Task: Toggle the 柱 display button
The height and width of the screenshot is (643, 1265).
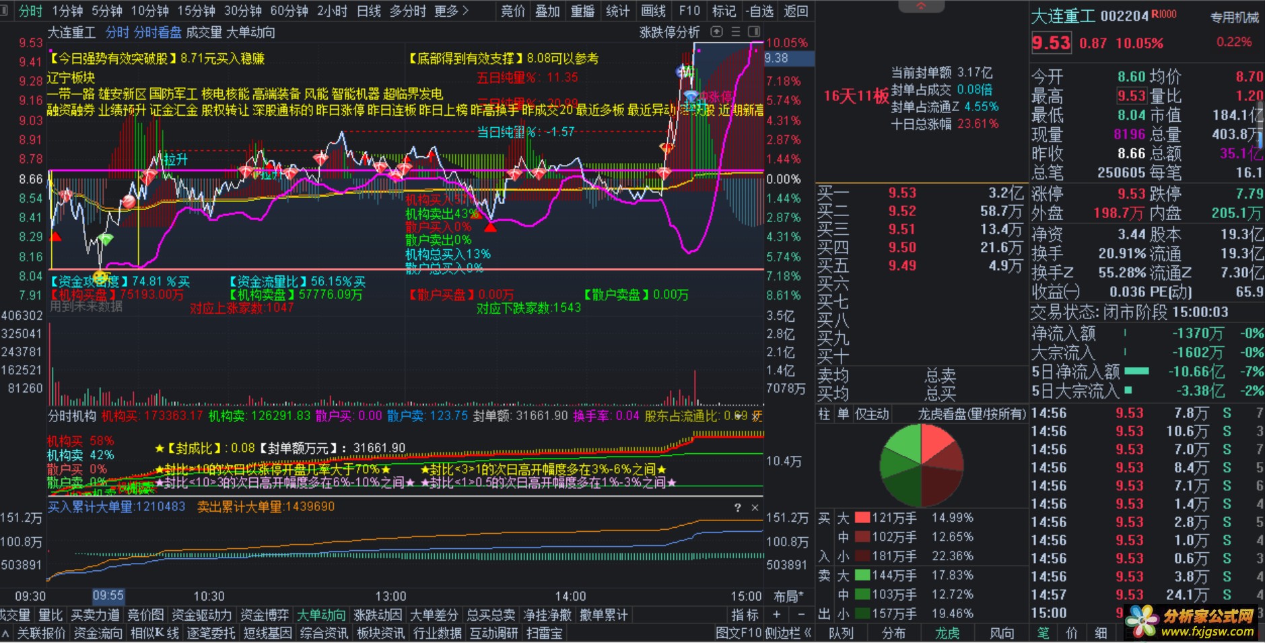Action: click(x=824, y=414)
